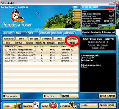Close the ParadisePoker window
The width and height of the screenshot is (119, 109).
click(x=117, y=3)
